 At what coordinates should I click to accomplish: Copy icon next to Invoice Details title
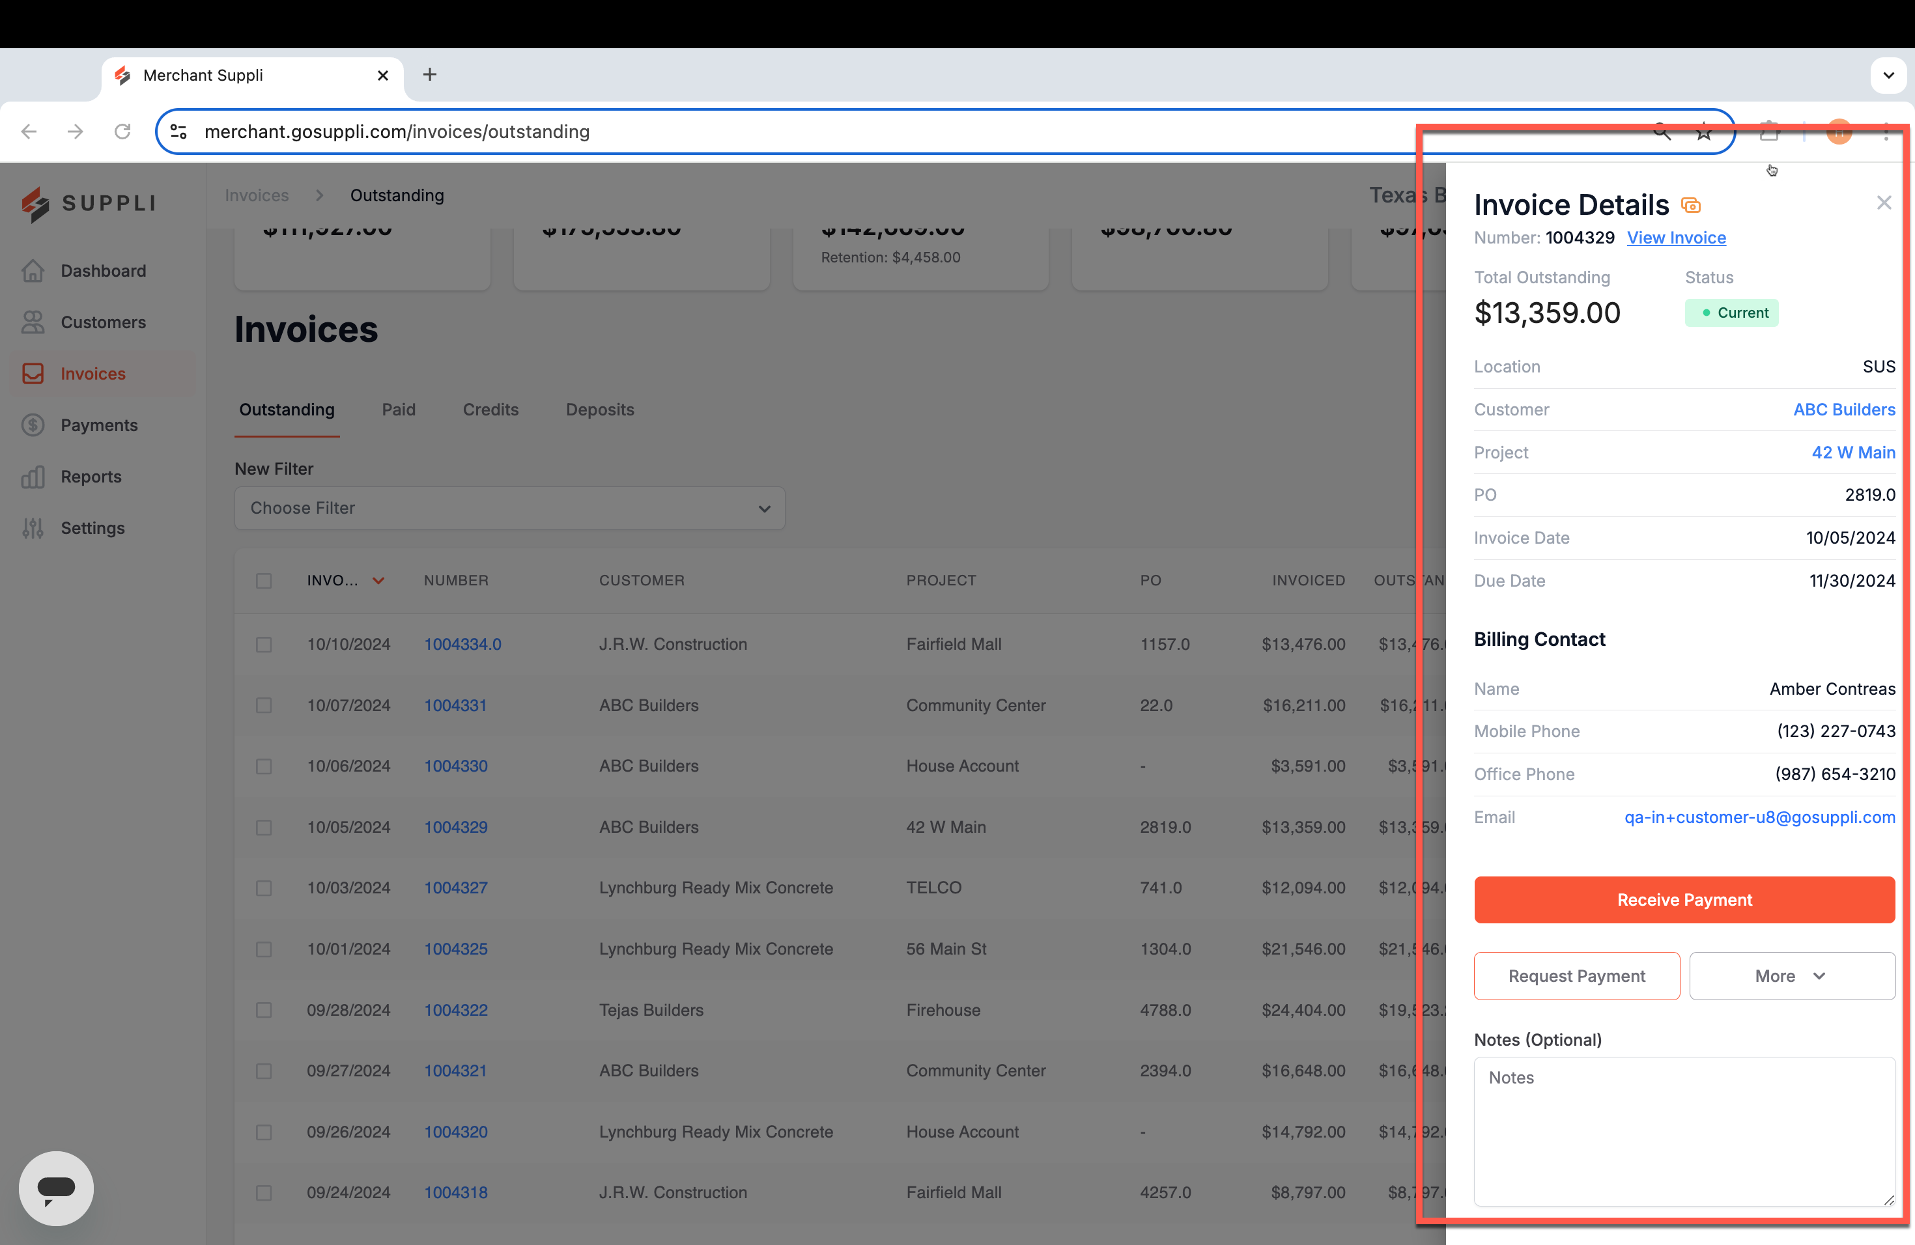1692,206
